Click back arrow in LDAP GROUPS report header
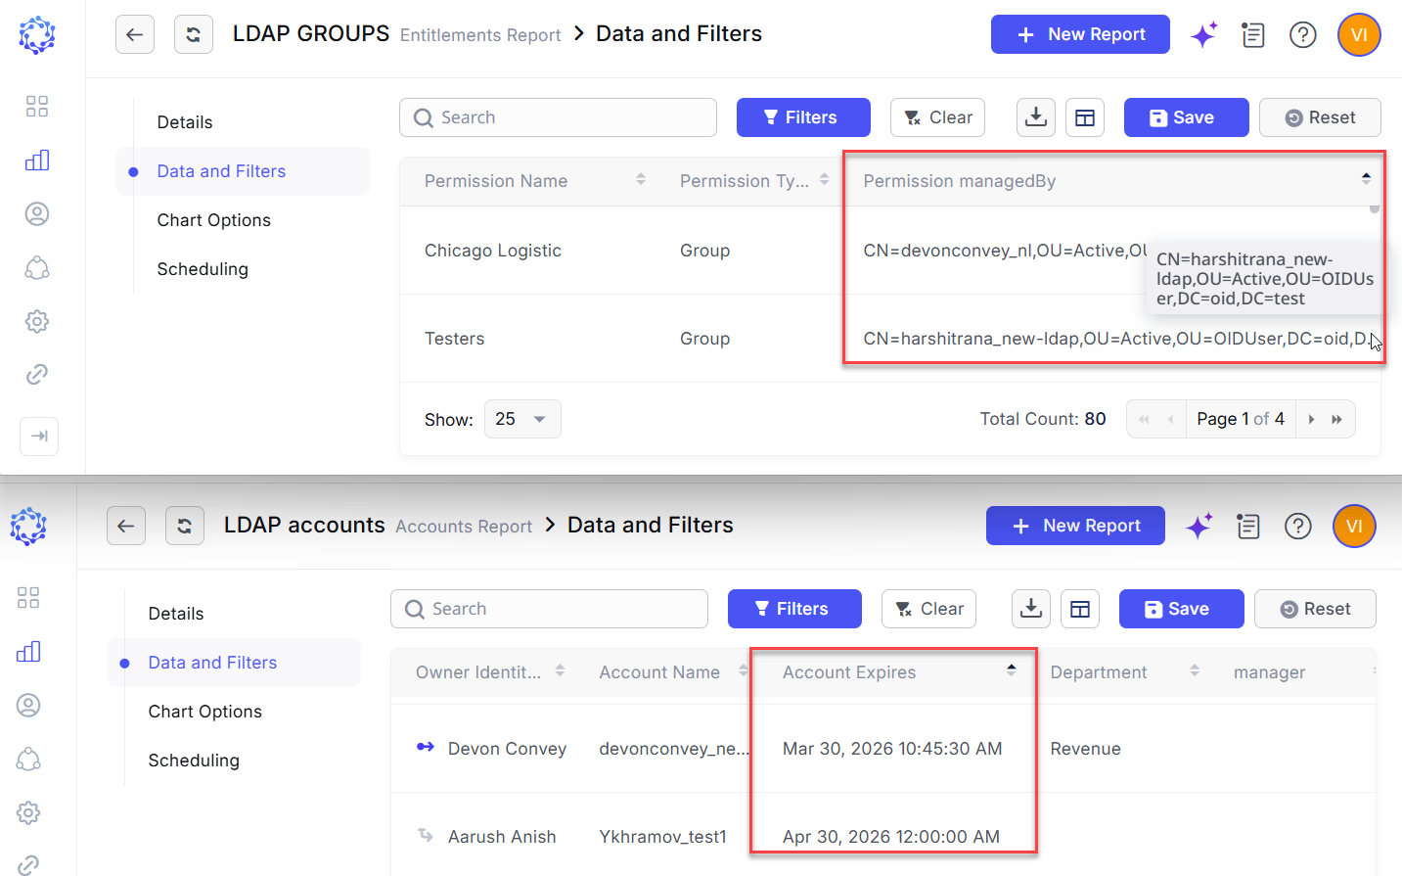Image resolution: width=1402 pixels, height=876 pixels. tap(135, 34)
